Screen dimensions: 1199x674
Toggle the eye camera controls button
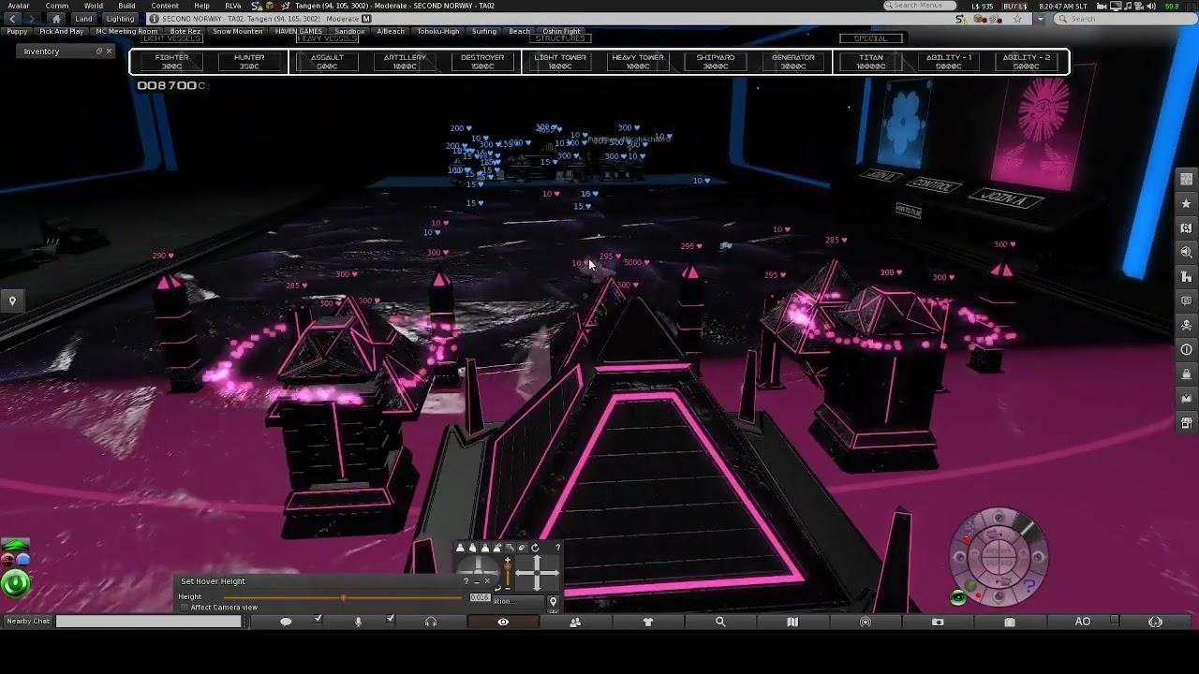(503, 622)
